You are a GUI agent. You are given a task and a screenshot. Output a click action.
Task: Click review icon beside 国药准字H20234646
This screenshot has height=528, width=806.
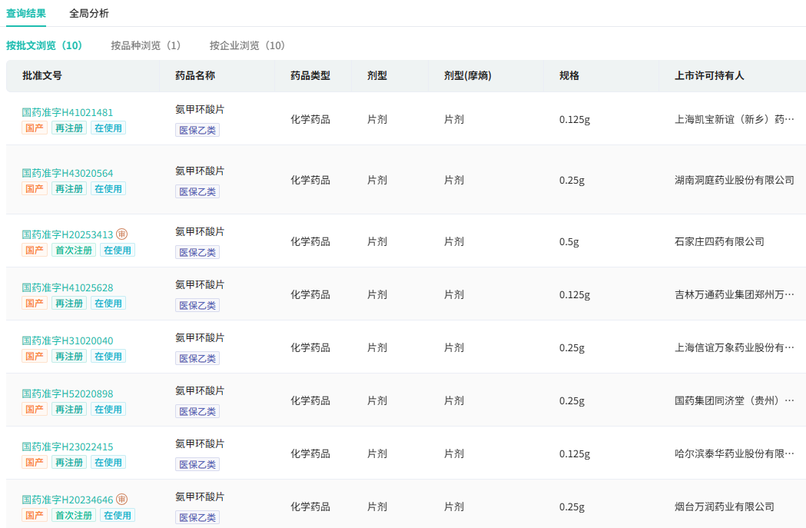click(122, 500)
